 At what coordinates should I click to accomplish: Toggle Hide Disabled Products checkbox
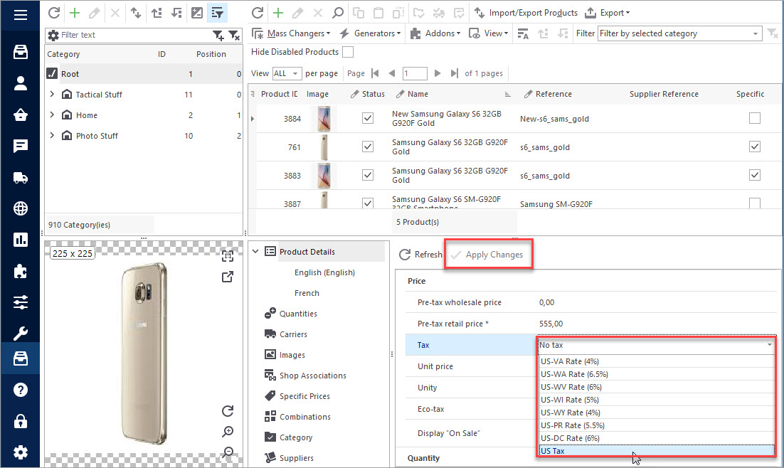[348, 52]
